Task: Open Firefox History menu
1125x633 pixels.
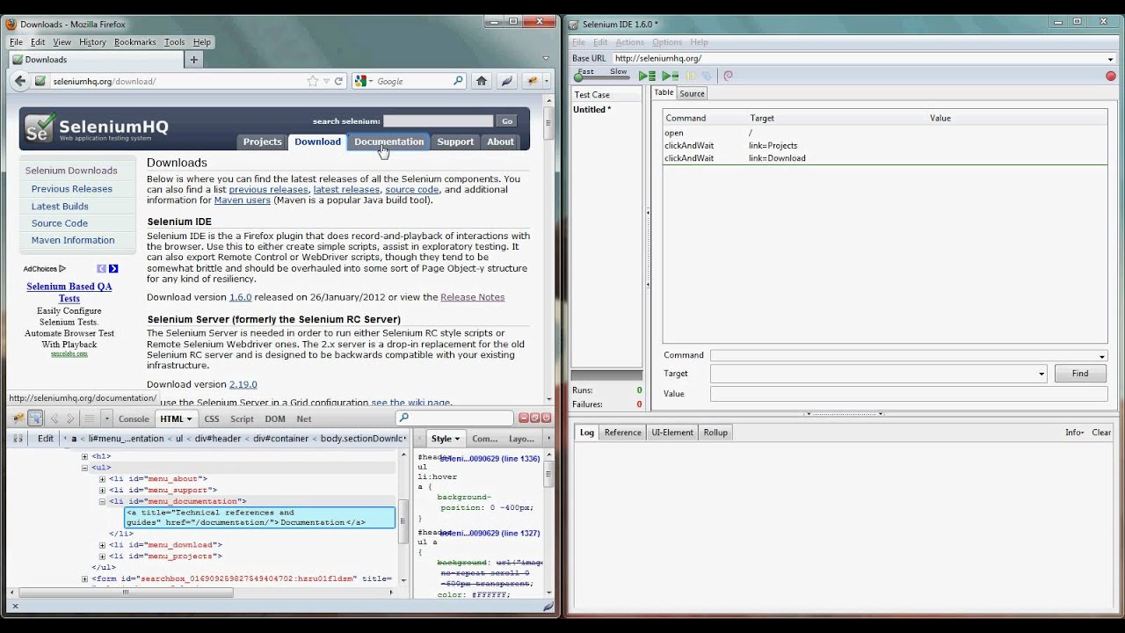Action: coord(92,42)
